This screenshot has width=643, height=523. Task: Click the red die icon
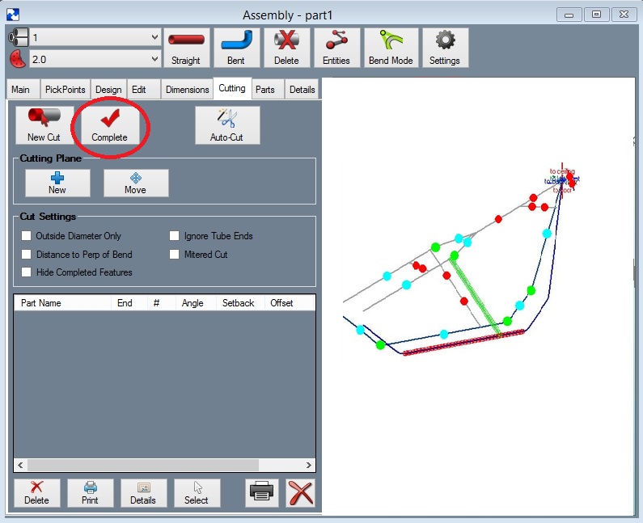tap(18, 59)
